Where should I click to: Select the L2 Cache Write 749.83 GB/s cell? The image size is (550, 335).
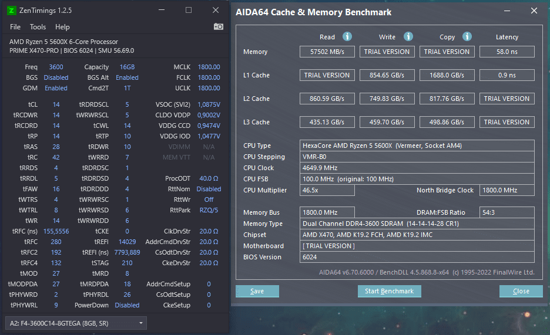tap(387, 99)
